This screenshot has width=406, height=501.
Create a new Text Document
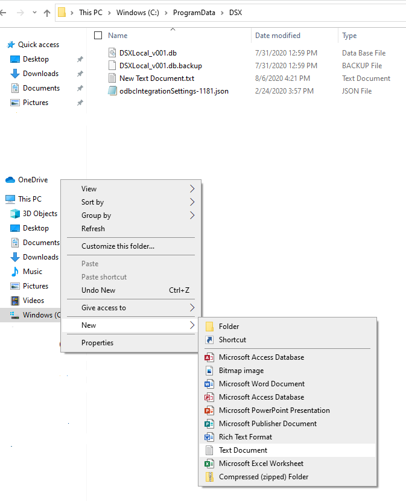[288, 450]
